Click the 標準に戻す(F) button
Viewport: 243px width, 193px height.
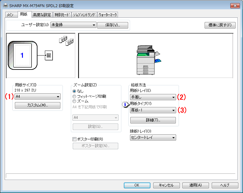(220, 25)
